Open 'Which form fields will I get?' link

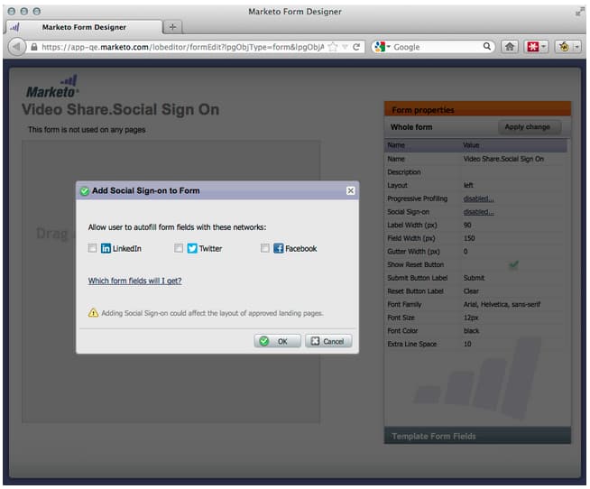134,281
